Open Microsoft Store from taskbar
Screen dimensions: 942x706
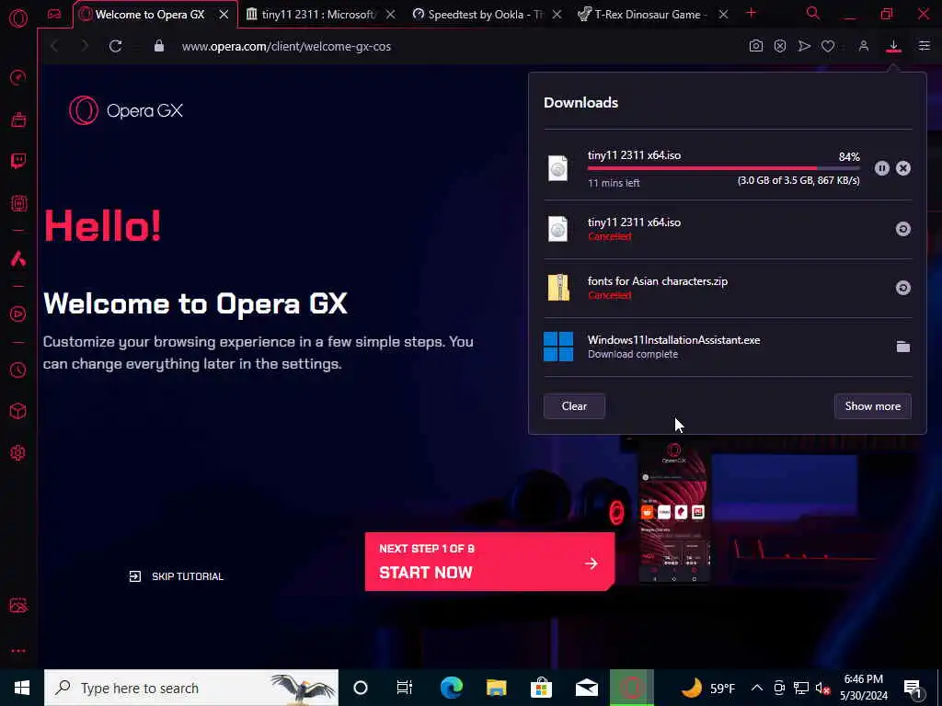click(x=541, y=688)
